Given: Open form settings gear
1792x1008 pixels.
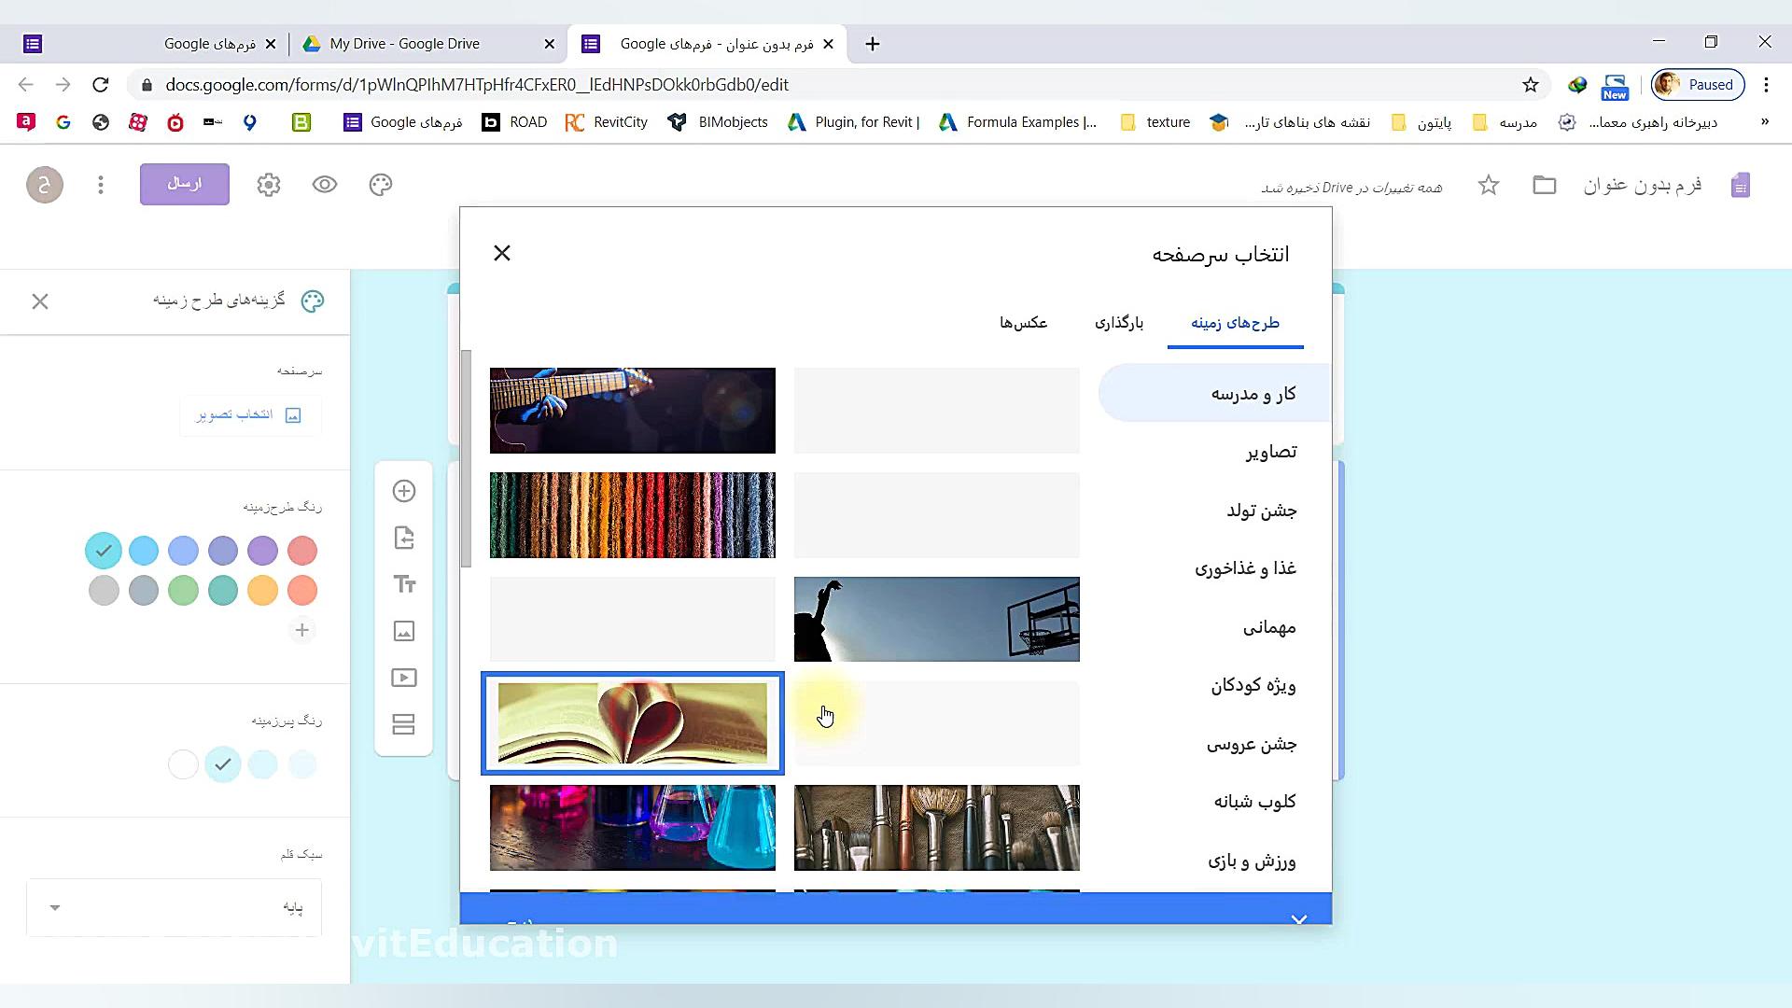Looking at the screenshot, I should (268, 184).
